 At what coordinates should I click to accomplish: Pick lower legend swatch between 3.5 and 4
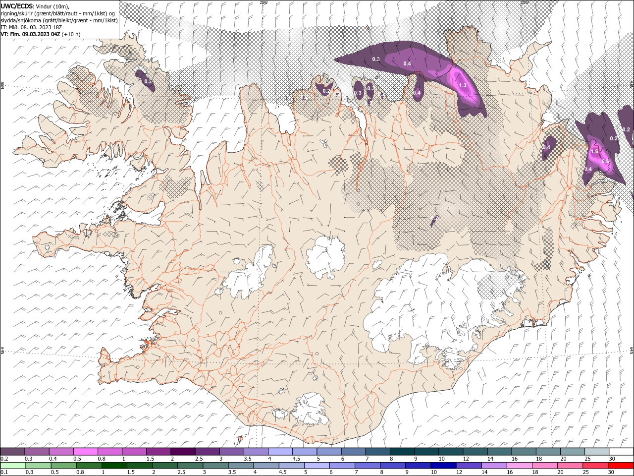[x=241, y=466]
